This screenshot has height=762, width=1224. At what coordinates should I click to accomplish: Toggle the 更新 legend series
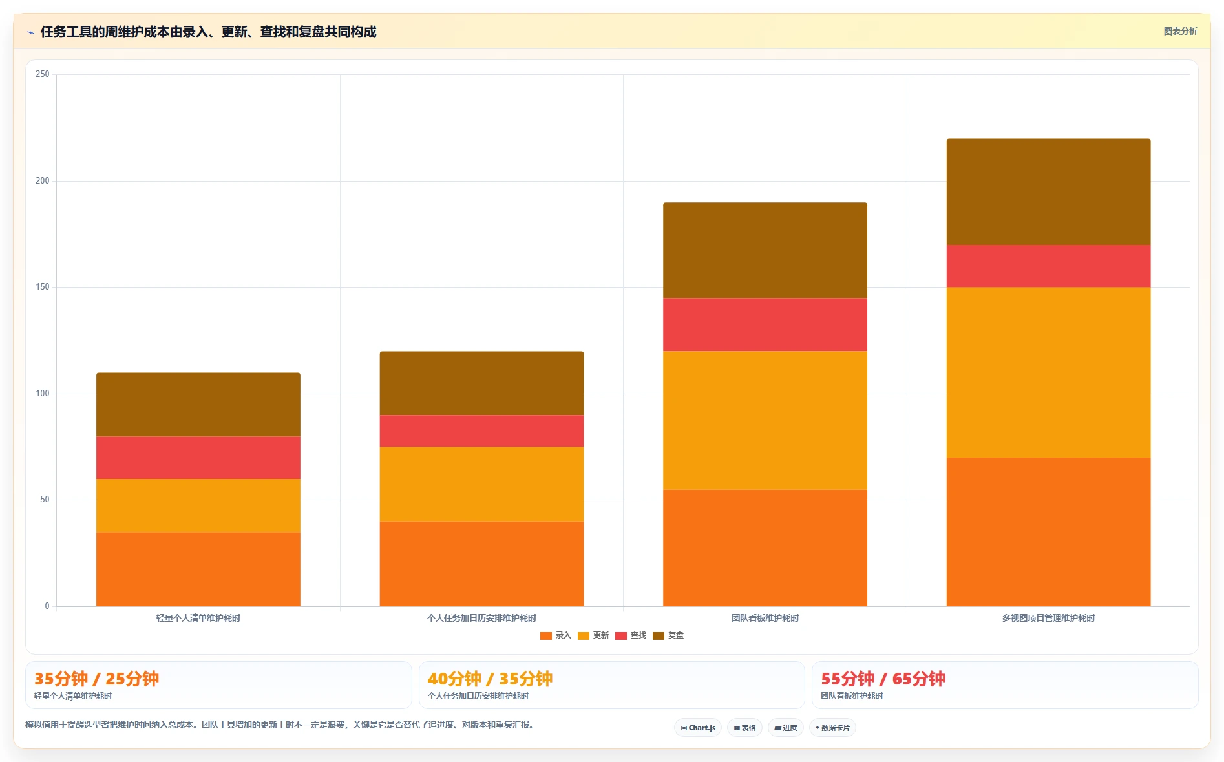pyautogui.click(x=593, y=635)
